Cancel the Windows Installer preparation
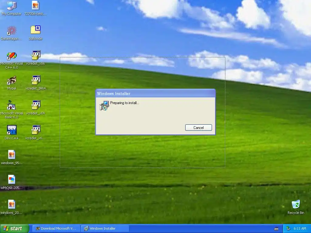The image size is (311, 233). [199, 128]
